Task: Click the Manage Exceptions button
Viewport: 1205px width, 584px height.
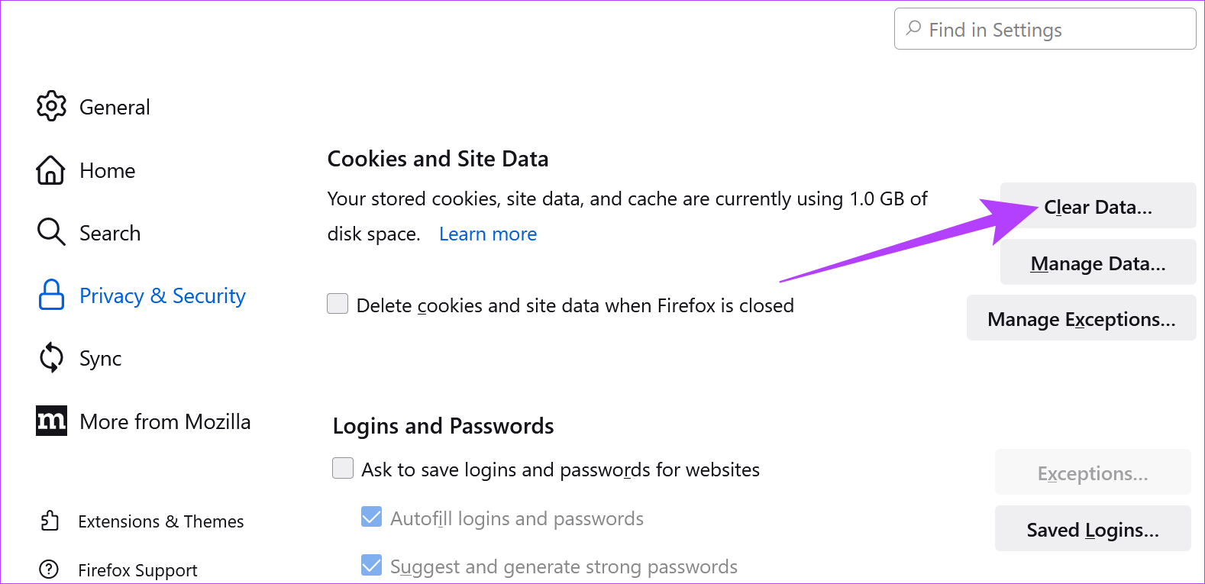Action: (x=1081, y=319)
